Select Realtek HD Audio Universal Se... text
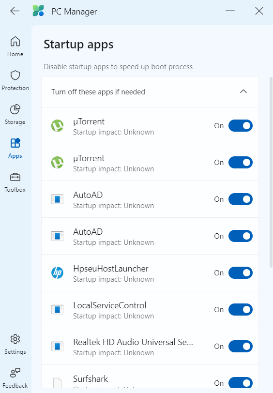 [x=133, y=342]
